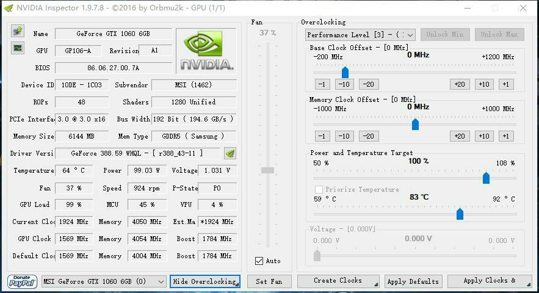Click the Memory Size value 6144 MB
The height and width of the screenshot is (293, 539).
pyautogui.click(x=82, y=137)
